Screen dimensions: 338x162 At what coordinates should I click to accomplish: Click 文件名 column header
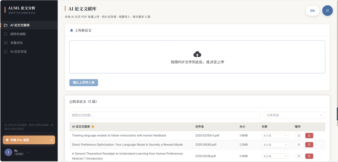[199, 127]
